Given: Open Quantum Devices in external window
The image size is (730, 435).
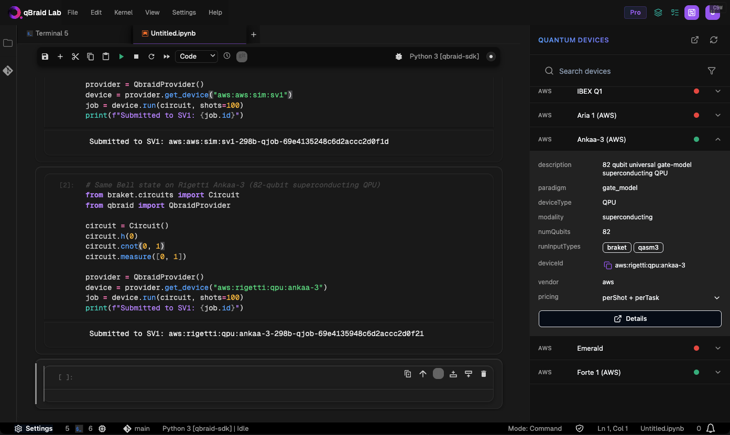Looking at the screenshot, I should coord(695,40).
